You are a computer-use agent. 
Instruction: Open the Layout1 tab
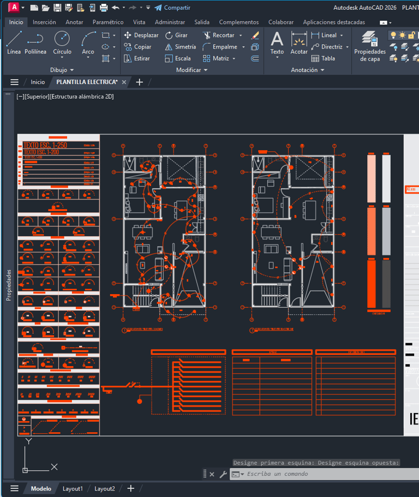click(x=73, y=488)
